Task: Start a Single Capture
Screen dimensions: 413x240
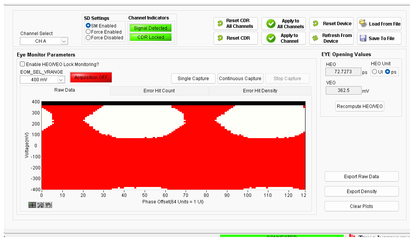Action: coord(193,79)
